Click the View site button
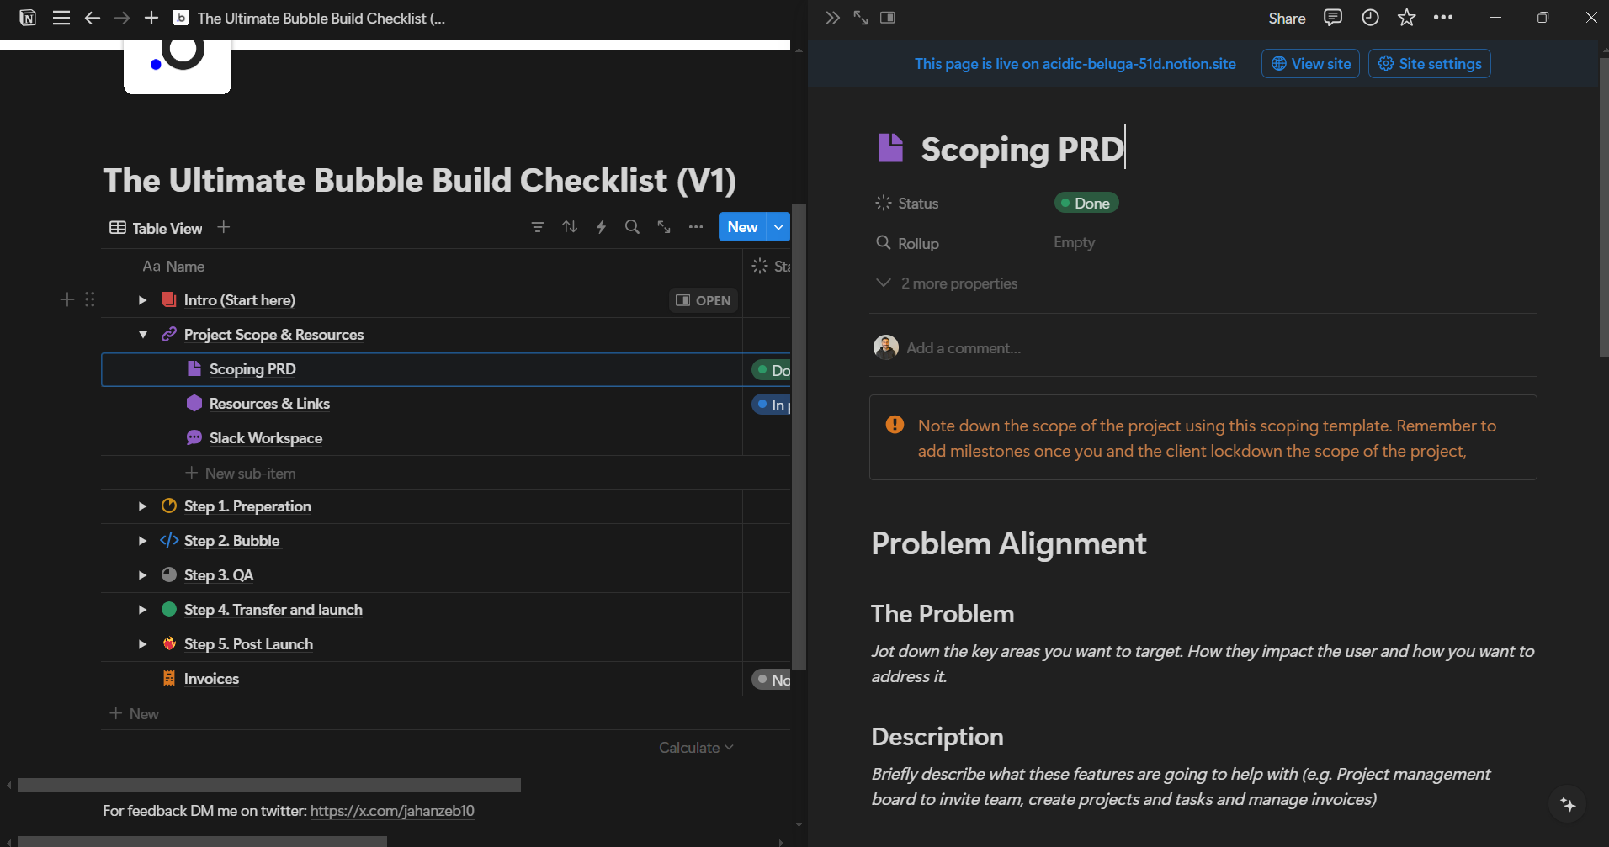 pyautogui.click(x=1310, y=64)
